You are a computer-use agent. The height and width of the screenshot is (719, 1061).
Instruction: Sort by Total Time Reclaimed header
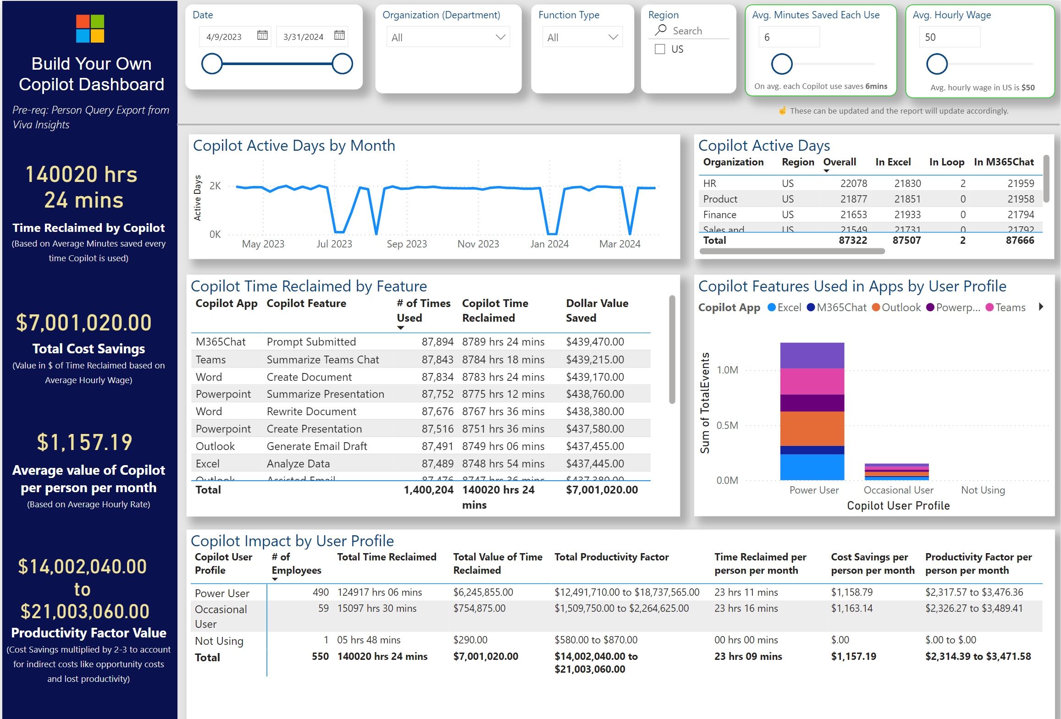pyautogui.click(x=387, y=557)
